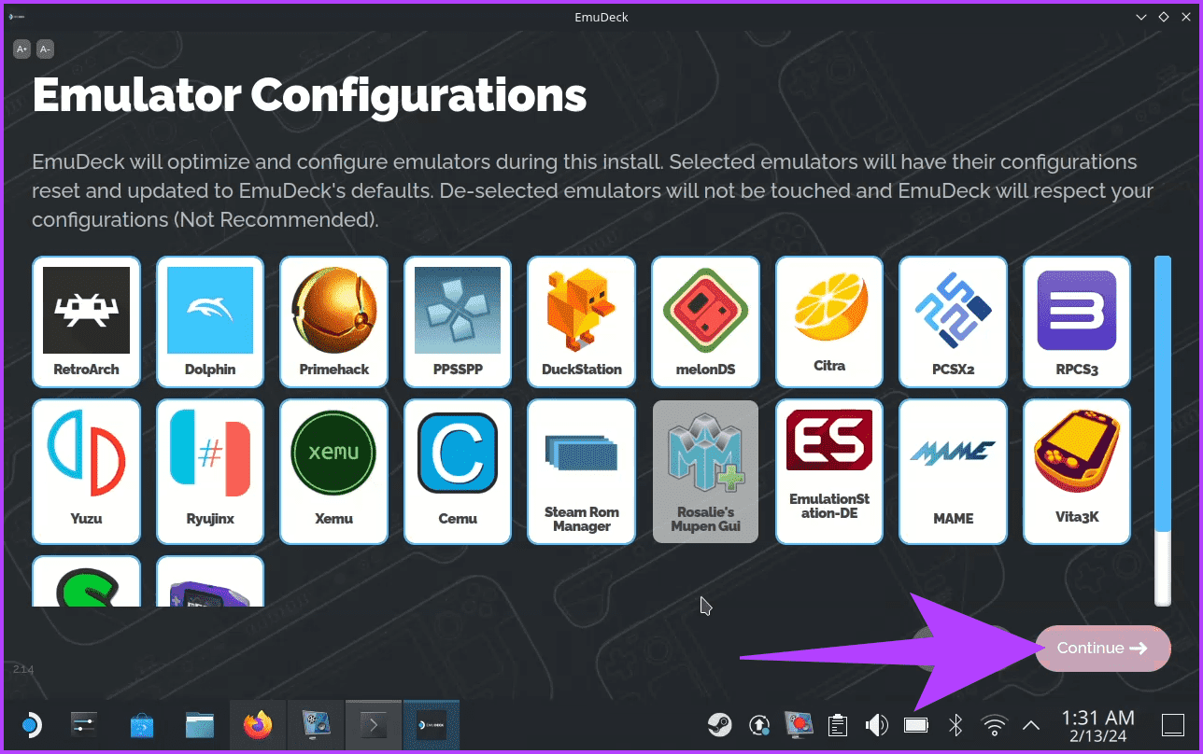Screen dimensions: 1203x754
Task: Click the Yuzu emulator icon
Action: pyautogui.click(x=86, y=454)
